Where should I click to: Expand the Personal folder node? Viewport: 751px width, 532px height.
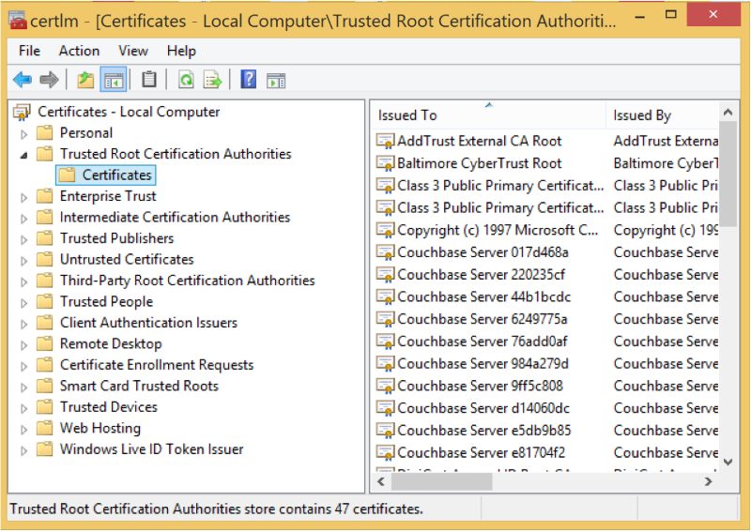tap(24, 133)
